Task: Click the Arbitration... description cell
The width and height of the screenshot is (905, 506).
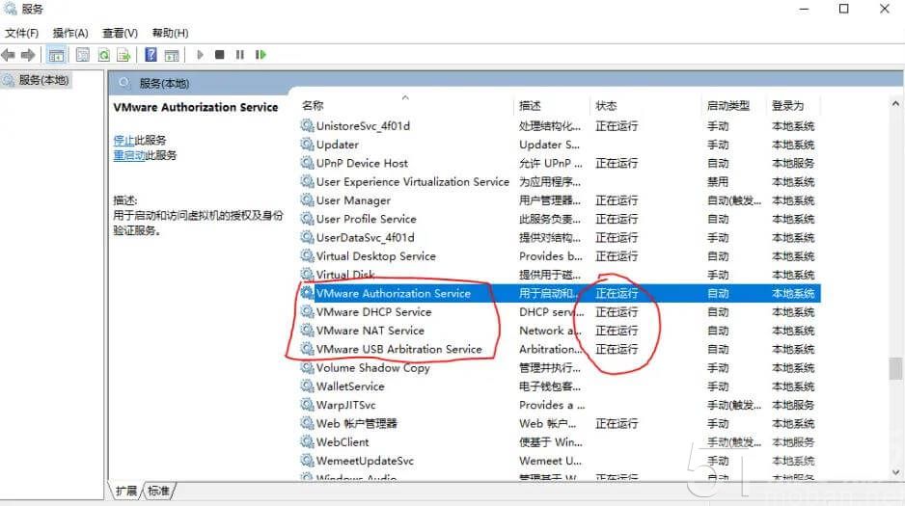Action: (551, 349)
